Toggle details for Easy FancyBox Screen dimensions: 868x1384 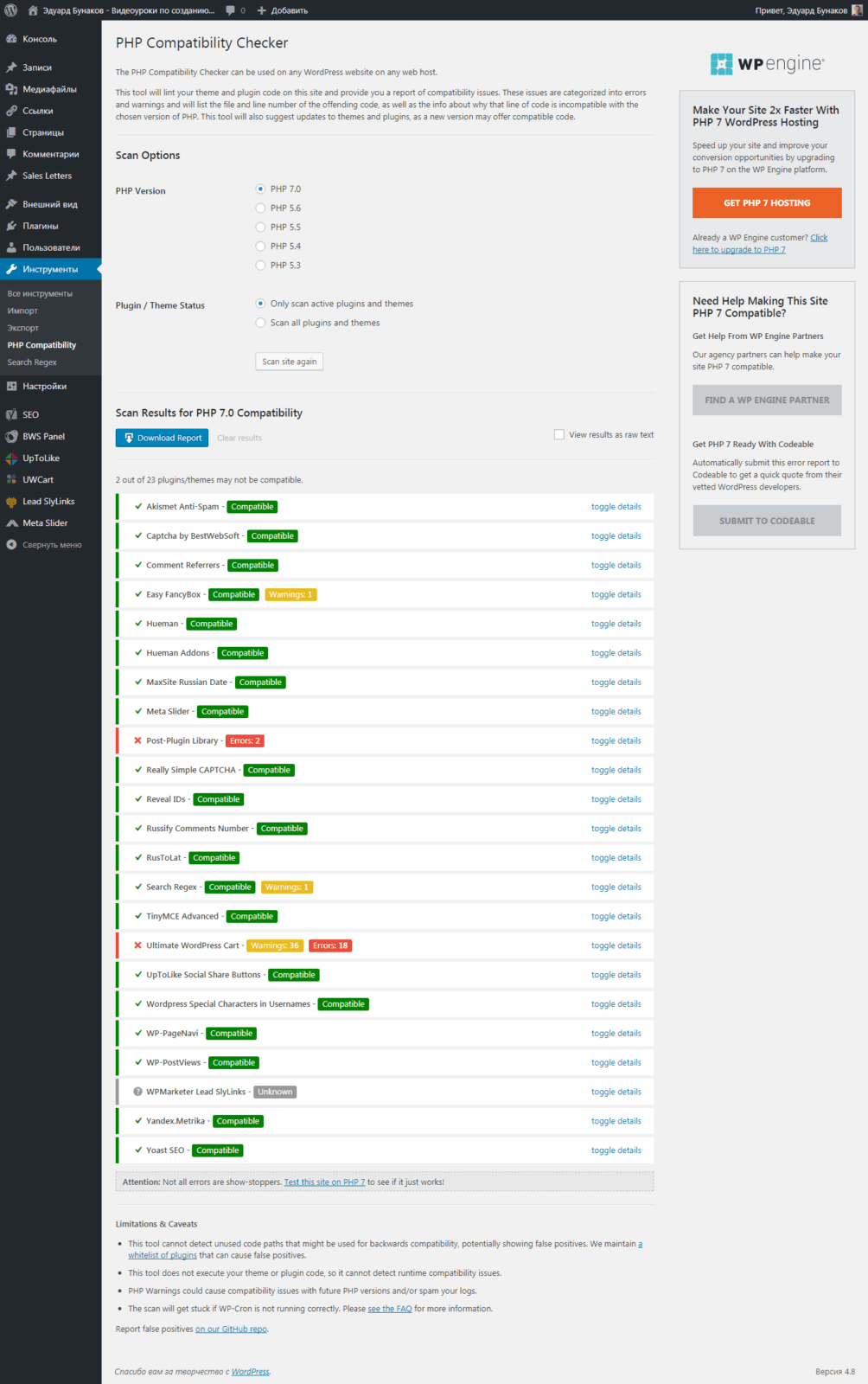click(x=616, y=594)
